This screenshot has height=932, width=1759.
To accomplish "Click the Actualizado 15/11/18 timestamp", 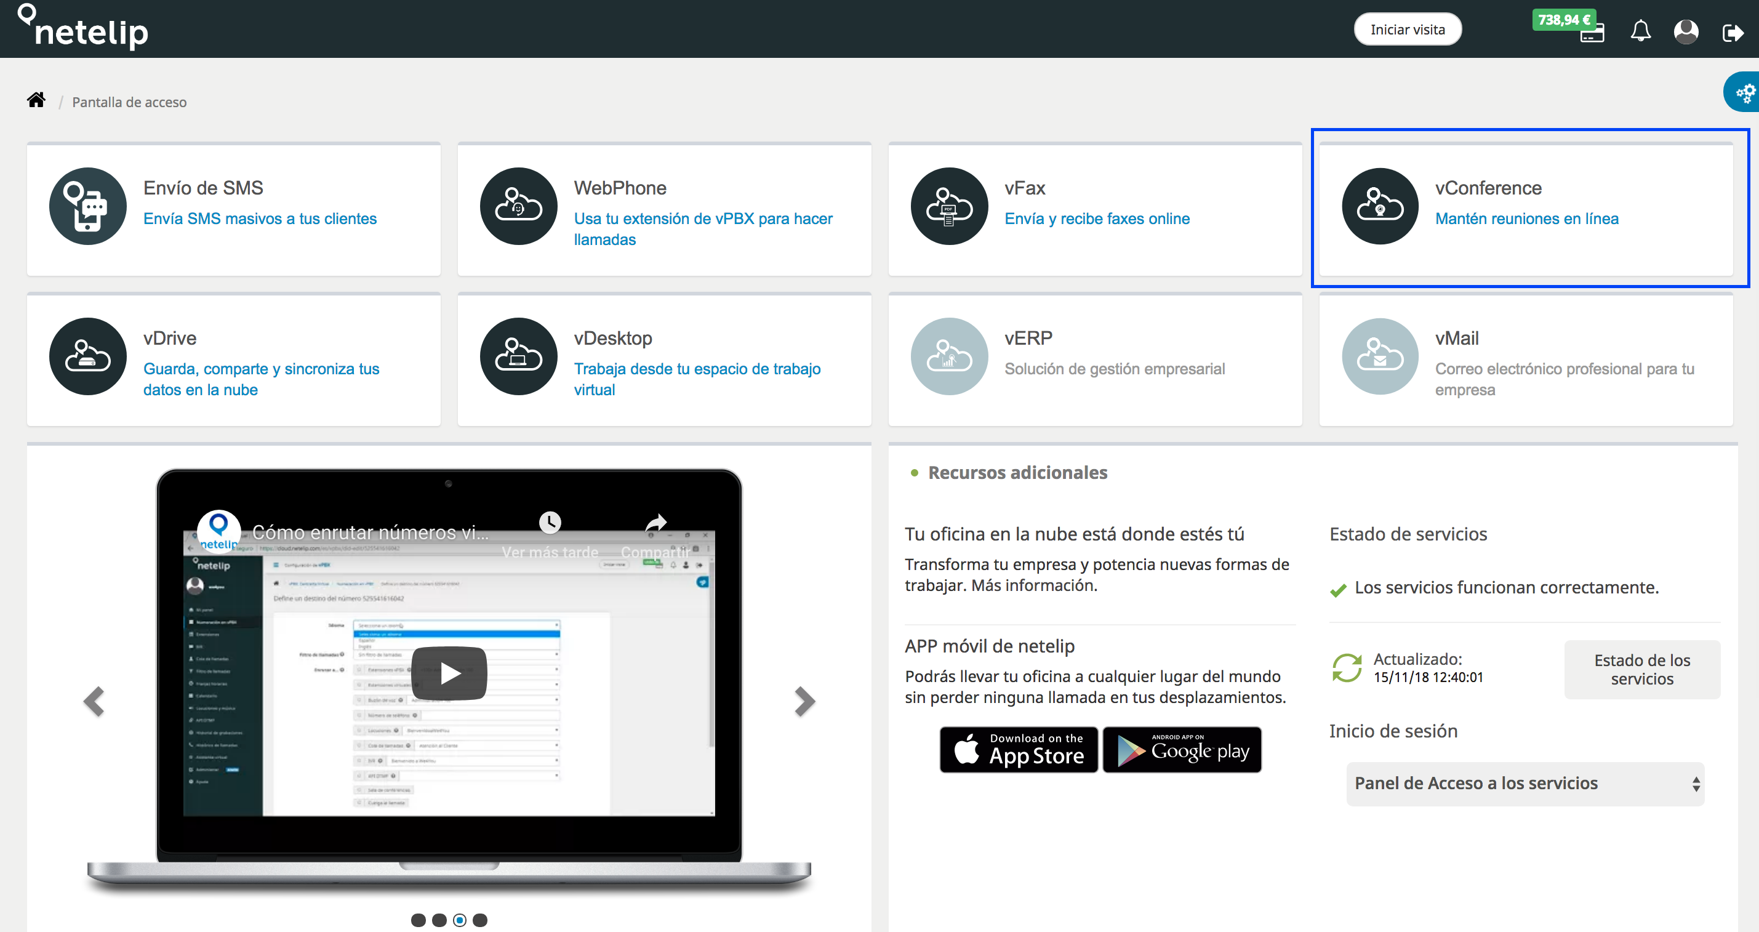I will (x=1428, y=668).
